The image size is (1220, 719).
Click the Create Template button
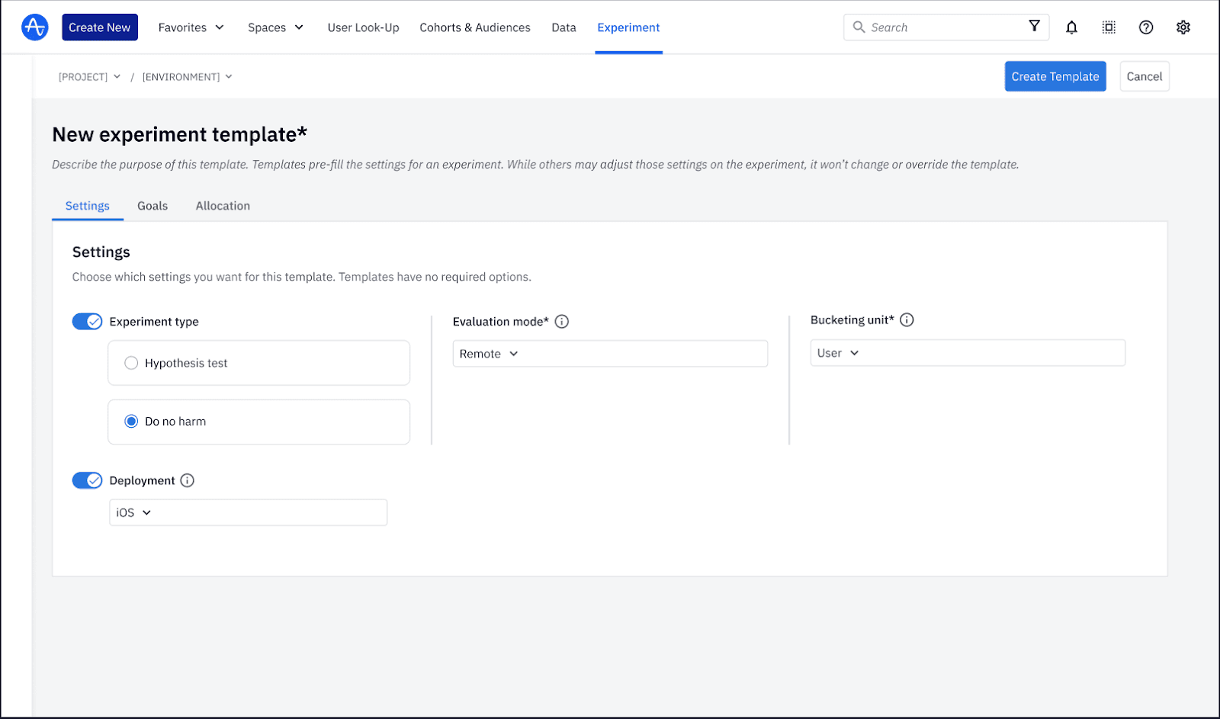pyautogui.click(x=1055, y=76)
